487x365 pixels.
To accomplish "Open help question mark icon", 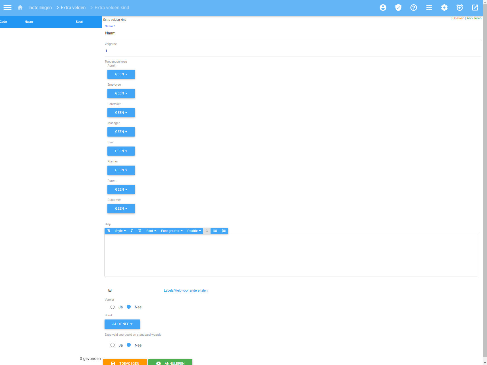I will [413, 8].
